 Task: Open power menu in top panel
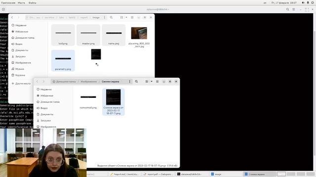[x=313, y=2]
